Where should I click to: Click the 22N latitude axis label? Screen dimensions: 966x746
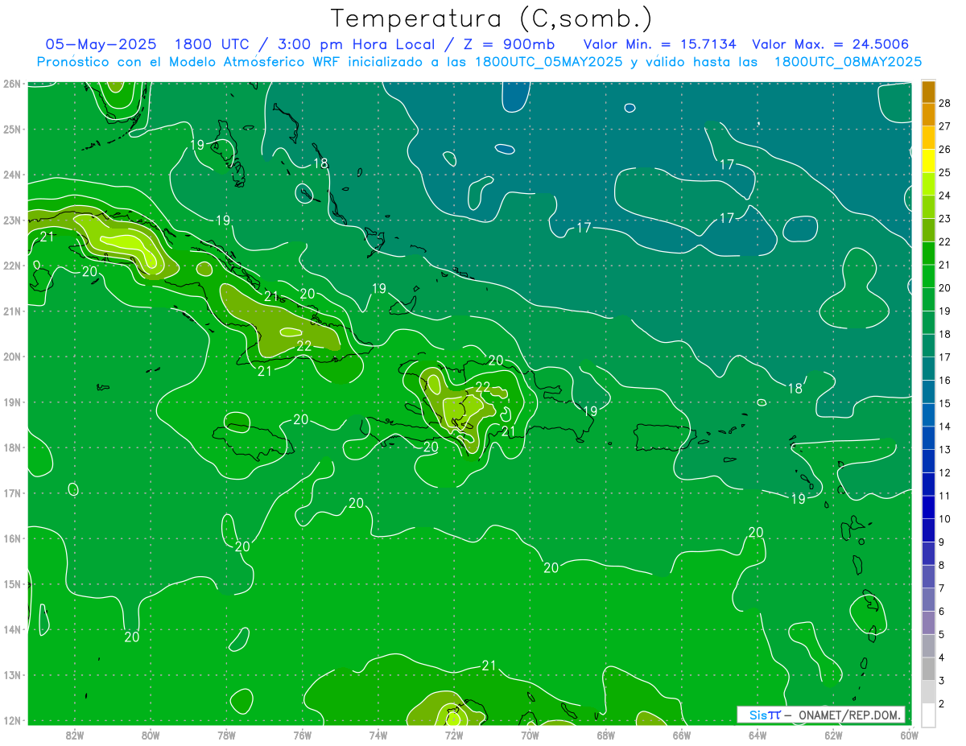point(11,266)
